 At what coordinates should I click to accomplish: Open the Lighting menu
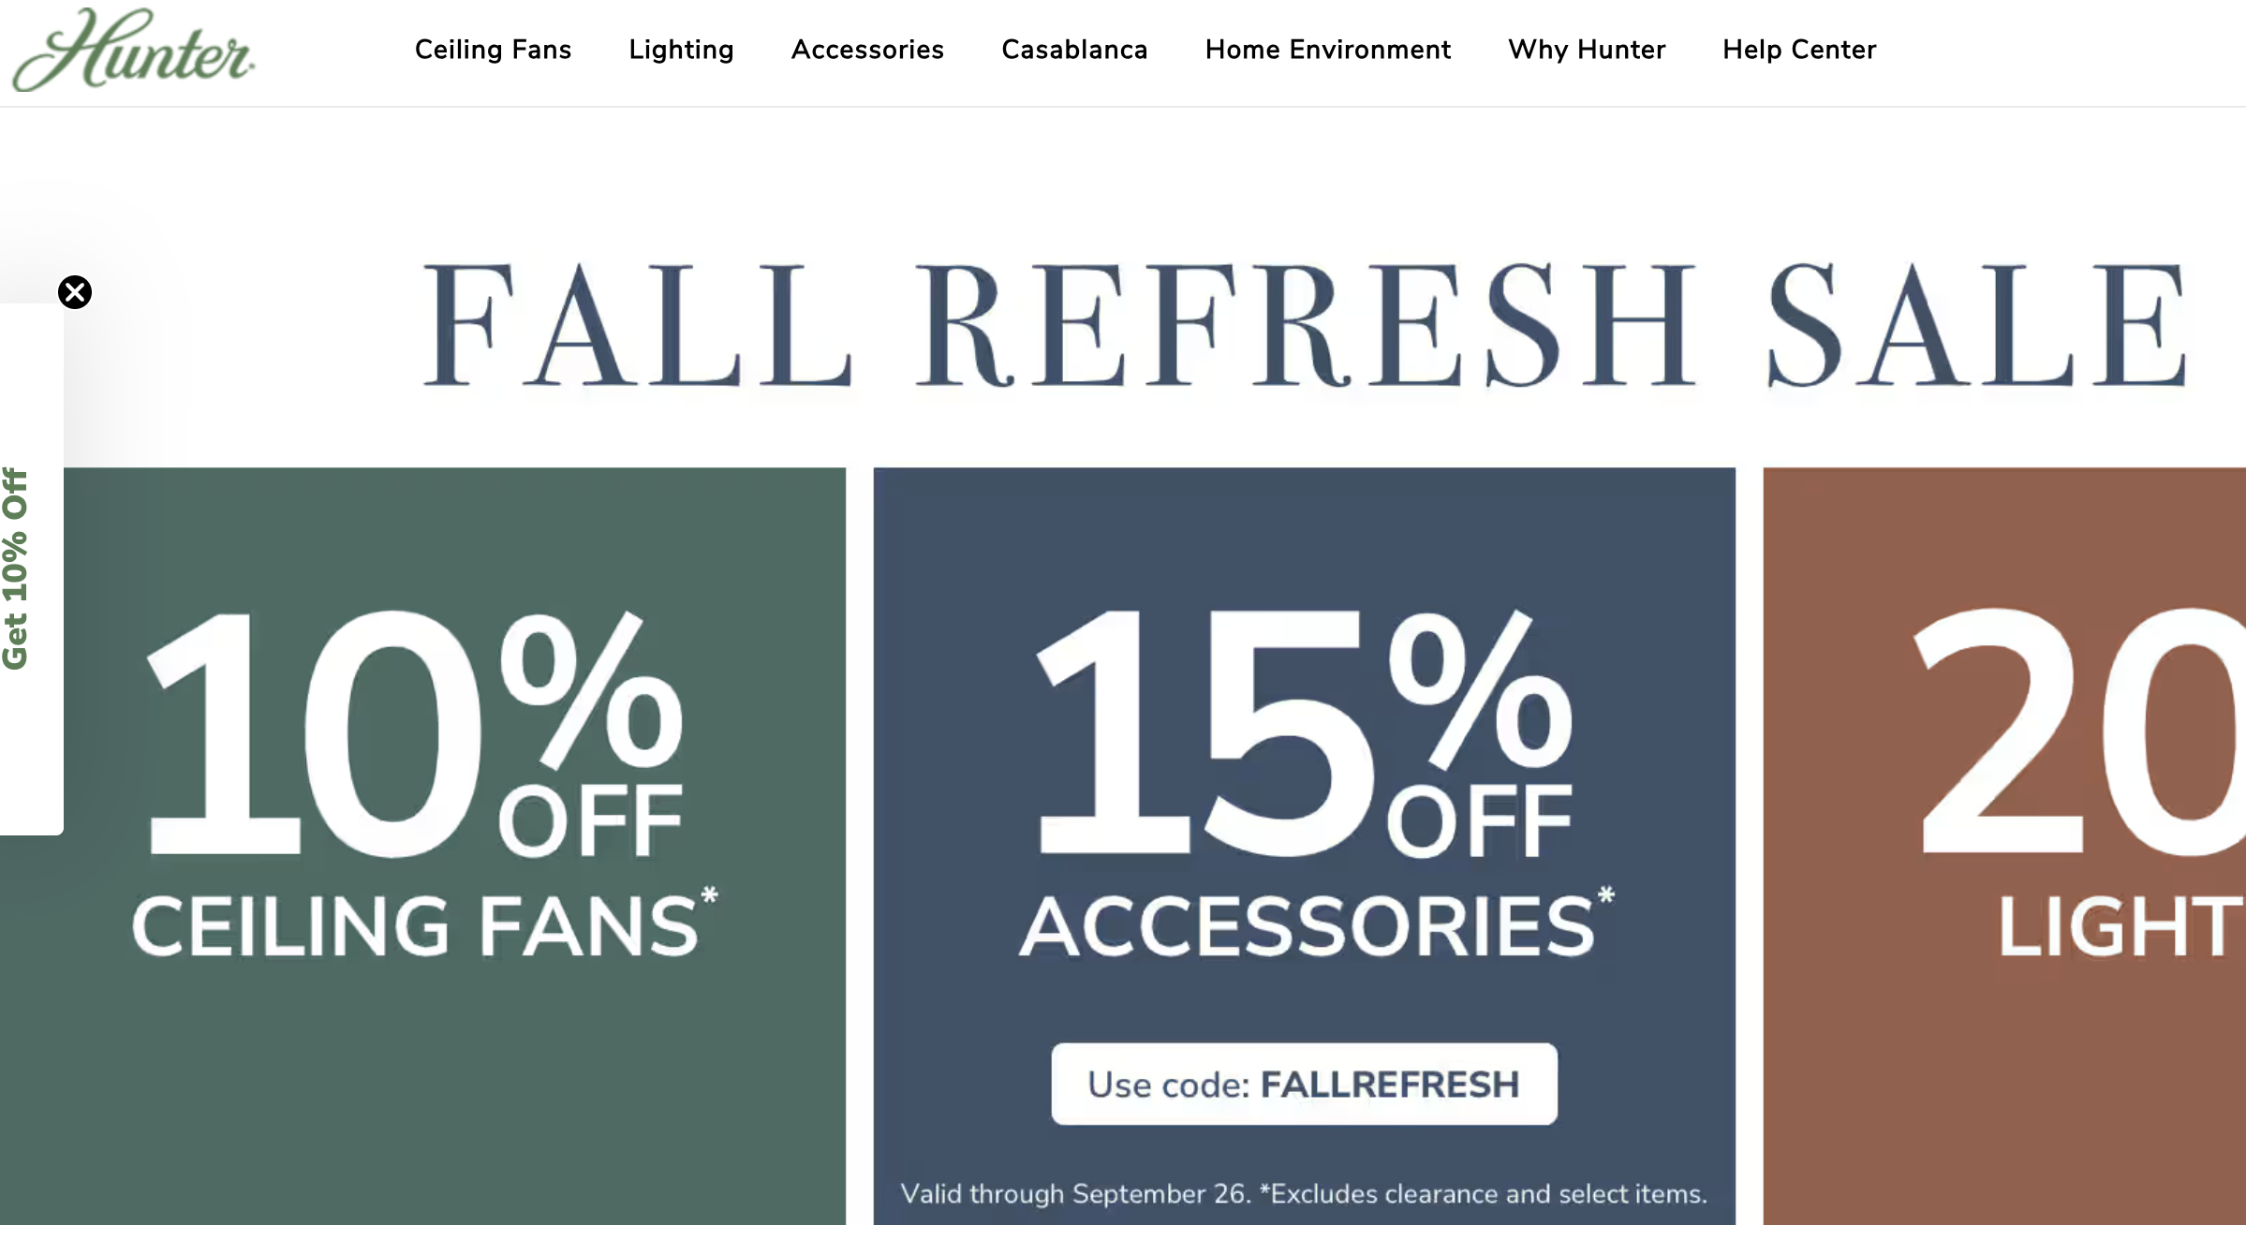click(681, 50)
